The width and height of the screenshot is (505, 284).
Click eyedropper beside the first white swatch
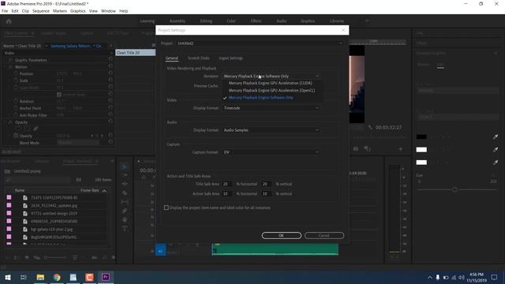pyautogui.click(x=496, y=150)
